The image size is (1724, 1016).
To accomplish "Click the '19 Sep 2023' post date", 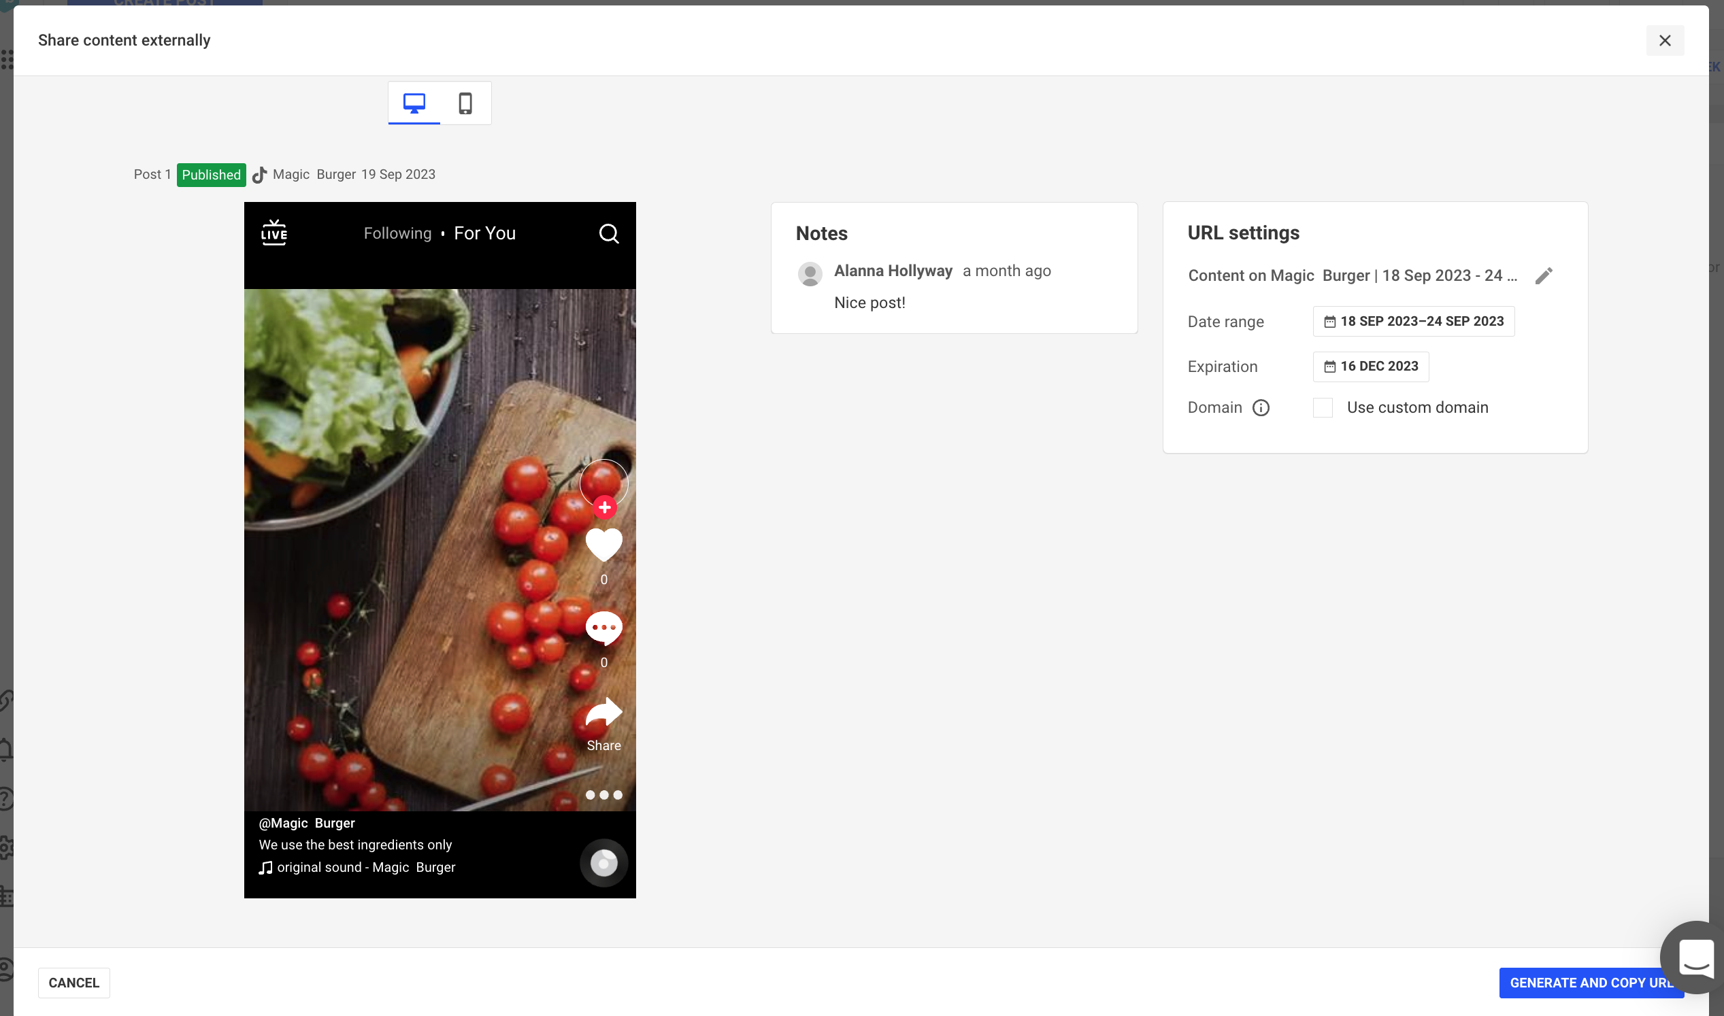I will [398, 175].
